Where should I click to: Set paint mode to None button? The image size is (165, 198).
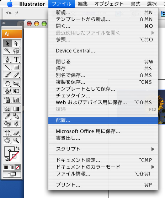pos(18,167)
